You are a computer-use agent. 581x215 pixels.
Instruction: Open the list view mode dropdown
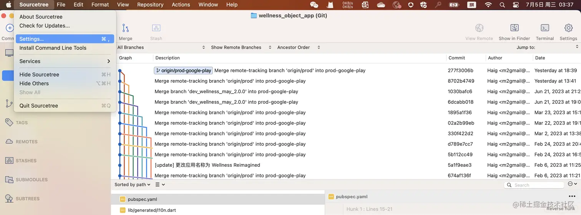[160, 185]
